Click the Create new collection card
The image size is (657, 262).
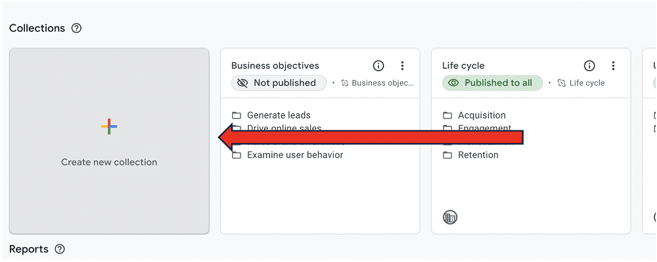[x=109, y=141]
